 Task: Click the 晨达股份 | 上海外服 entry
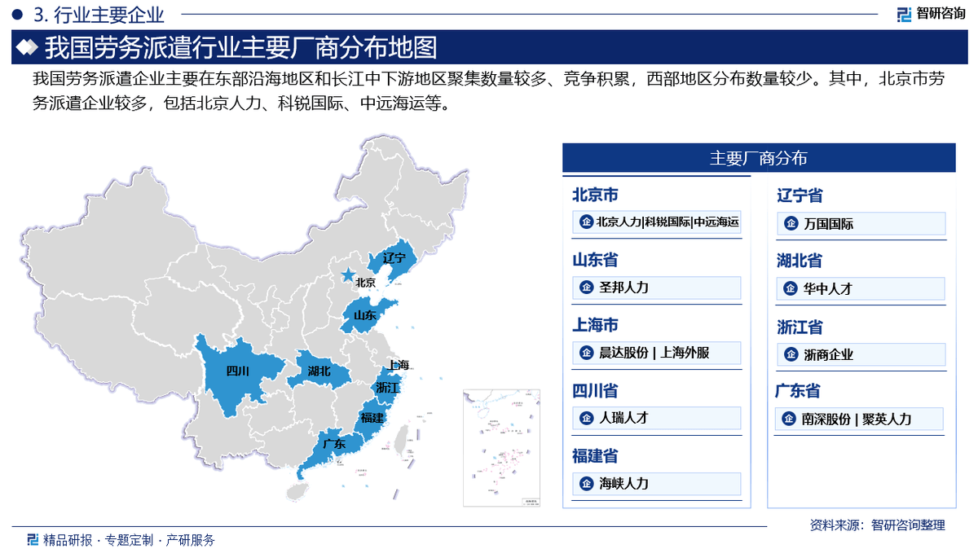pos(658,353)
